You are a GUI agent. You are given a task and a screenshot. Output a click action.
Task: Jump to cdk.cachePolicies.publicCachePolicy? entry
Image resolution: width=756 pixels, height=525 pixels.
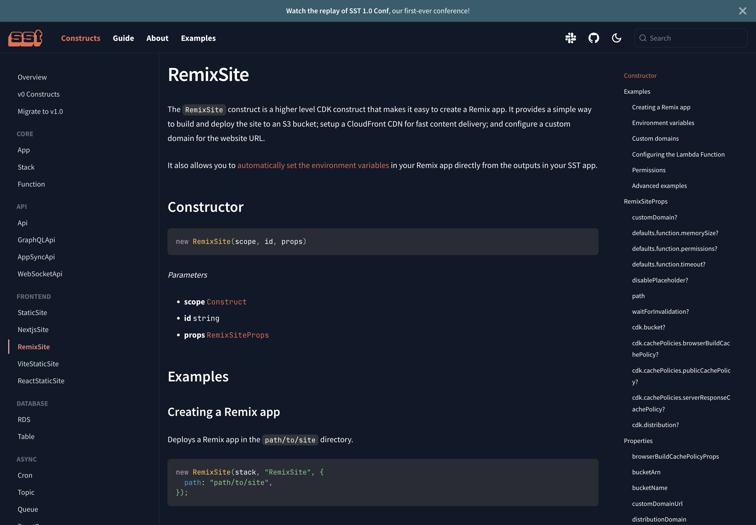coord(681,376)
